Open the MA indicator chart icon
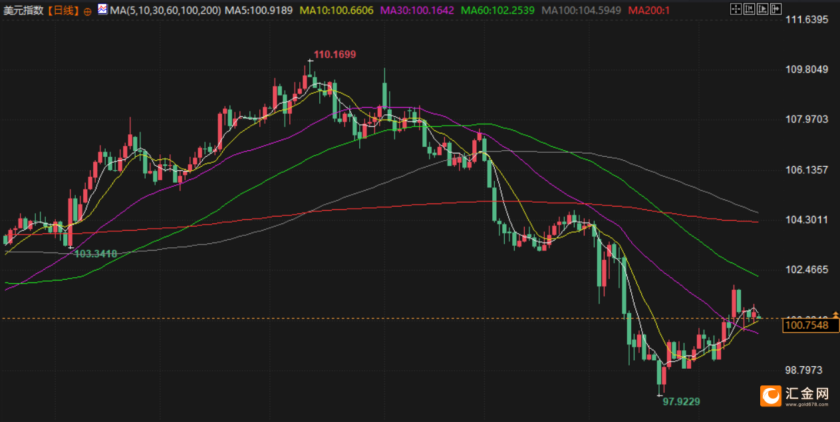This screenshot has height=422, width=840. pos(102,10)
